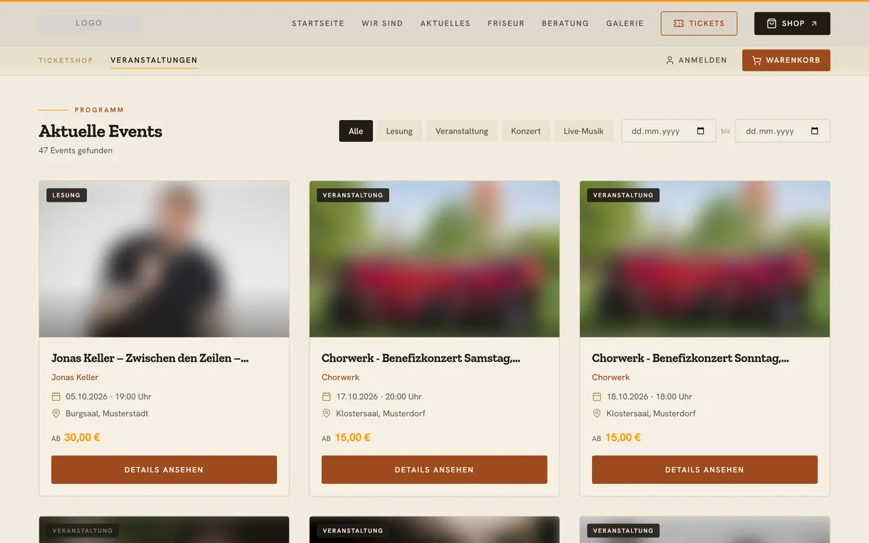The image size is (869, 543).
Task: Open the Wir sind menu item
Action: pos(382,23)
